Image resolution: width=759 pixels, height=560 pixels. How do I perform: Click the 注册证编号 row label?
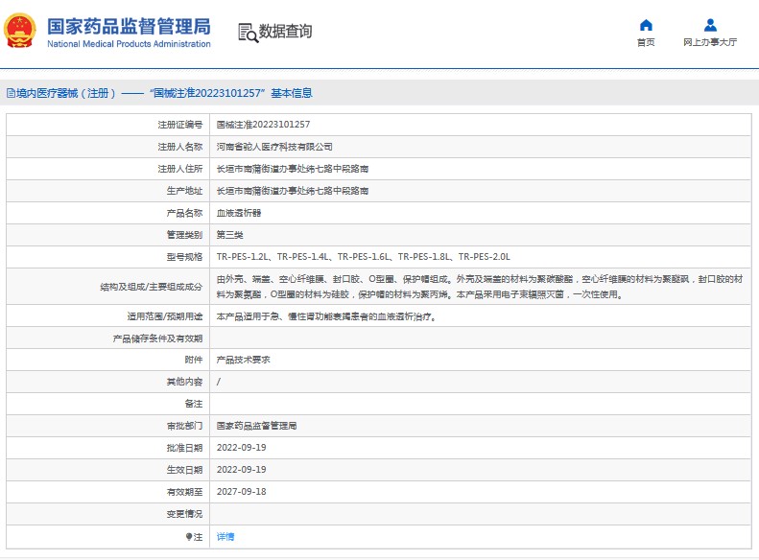(180, 125)
